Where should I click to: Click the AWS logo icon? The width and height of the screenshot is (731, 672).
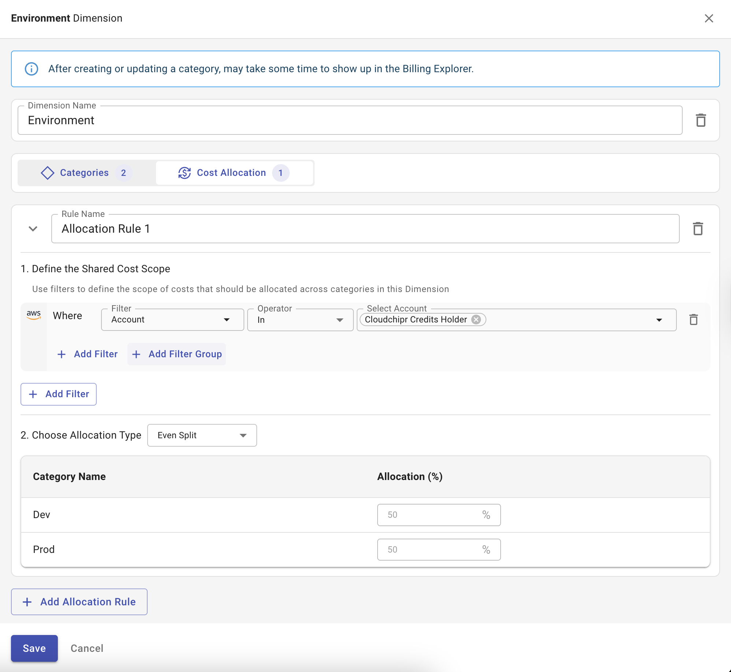point(34,315)
